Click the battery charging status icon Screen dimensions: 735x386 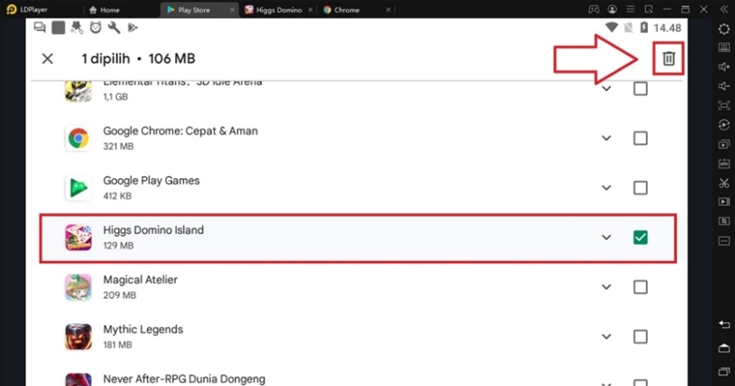(x=644, y=28)
